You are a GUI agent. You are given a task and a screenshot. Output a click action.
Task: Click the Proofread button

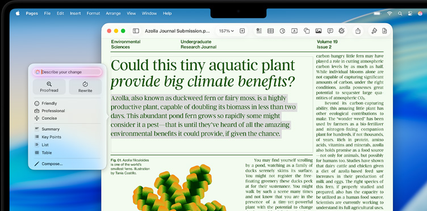49,87
